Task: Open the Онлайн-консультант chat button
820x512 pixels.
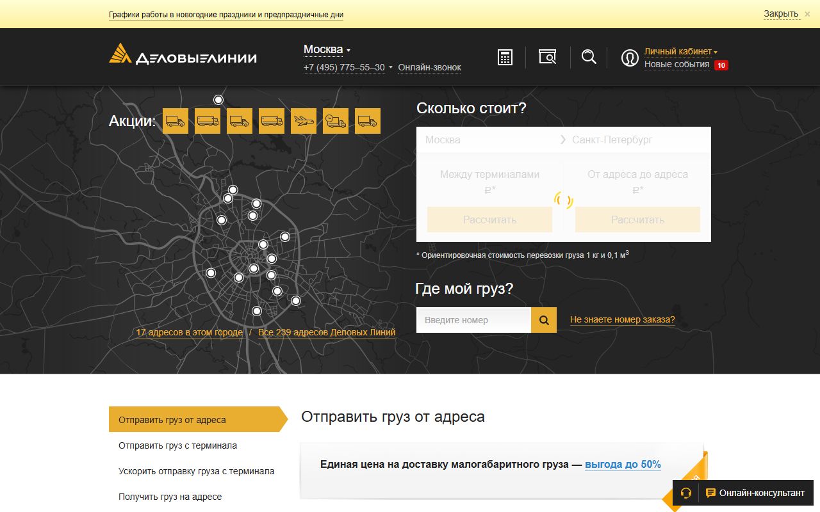Action: coord(755,493)
